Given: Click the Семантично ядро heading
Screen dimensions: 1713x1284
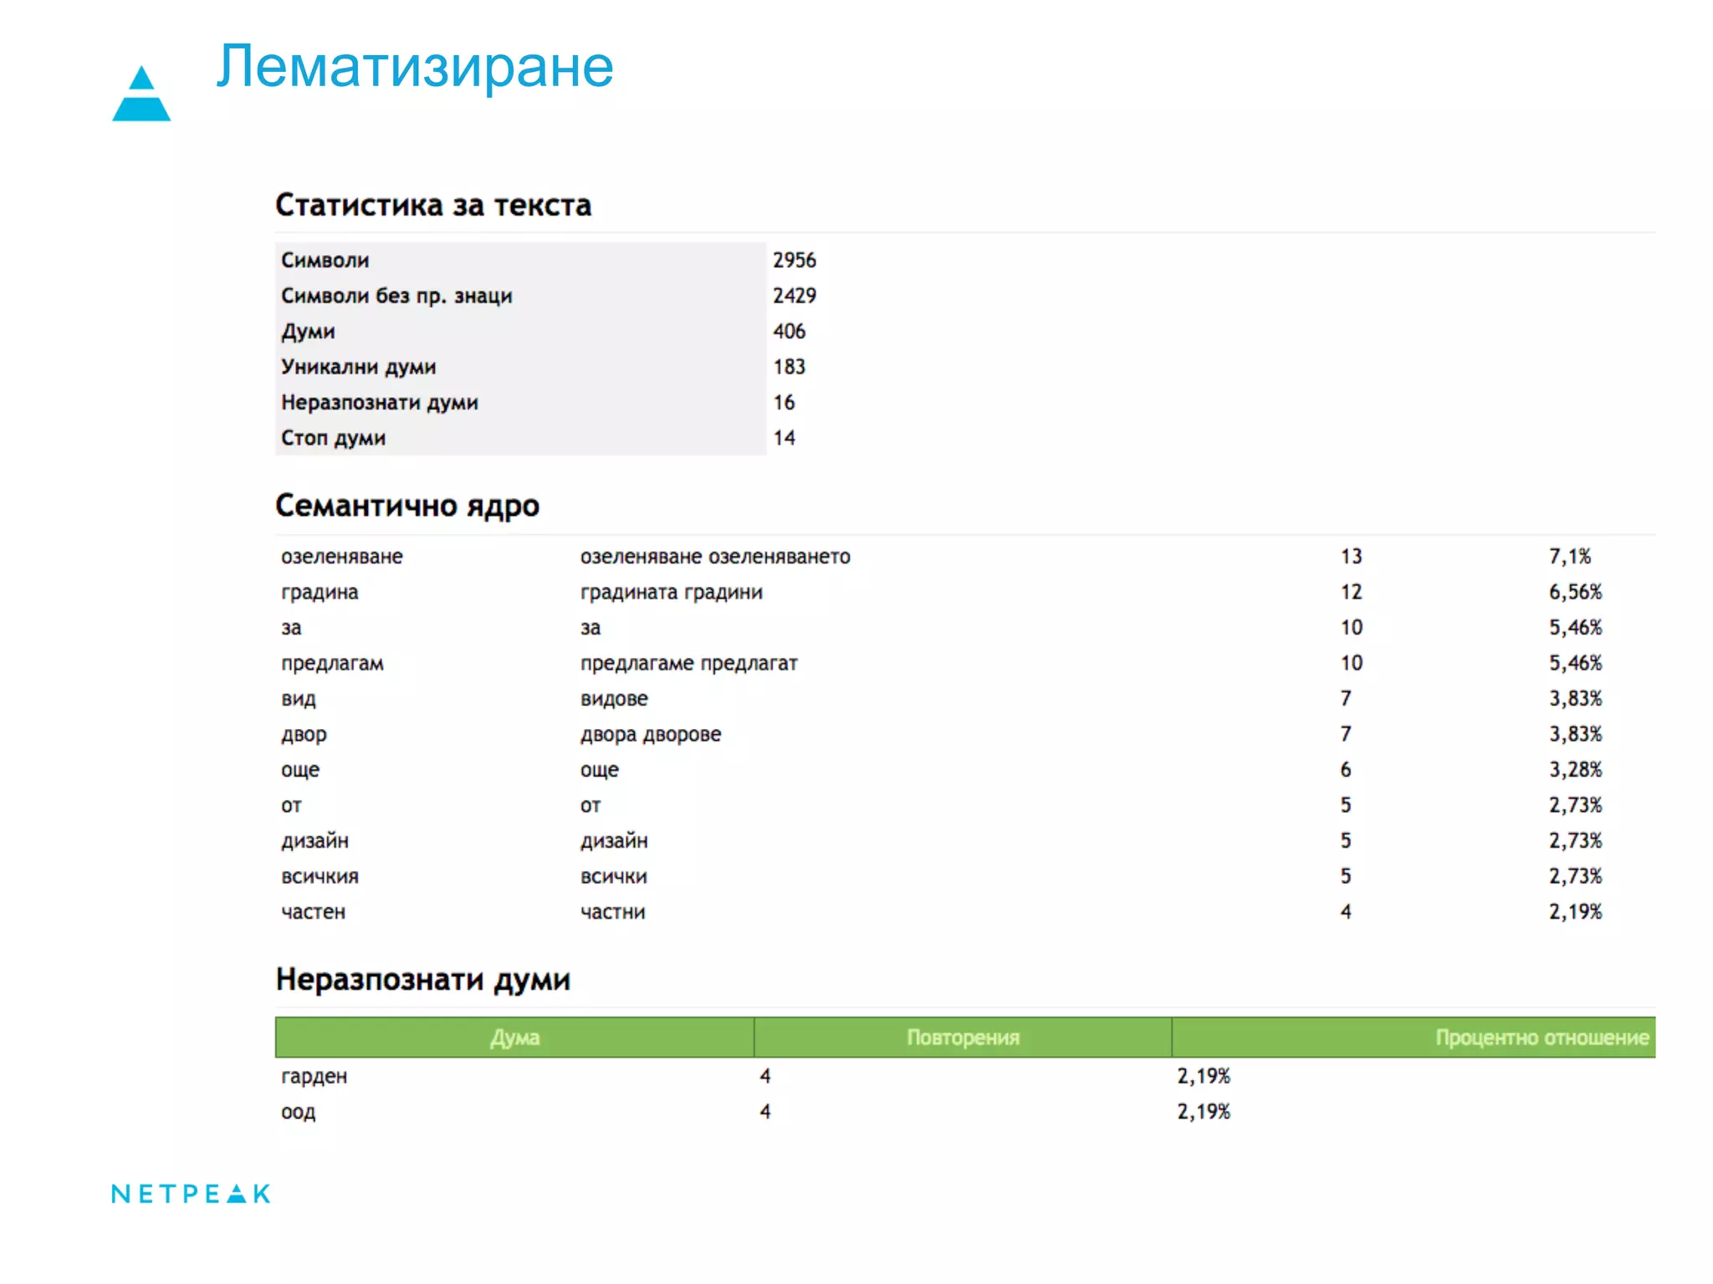Looking at the screenshot, I should click(x=407, y=506).
